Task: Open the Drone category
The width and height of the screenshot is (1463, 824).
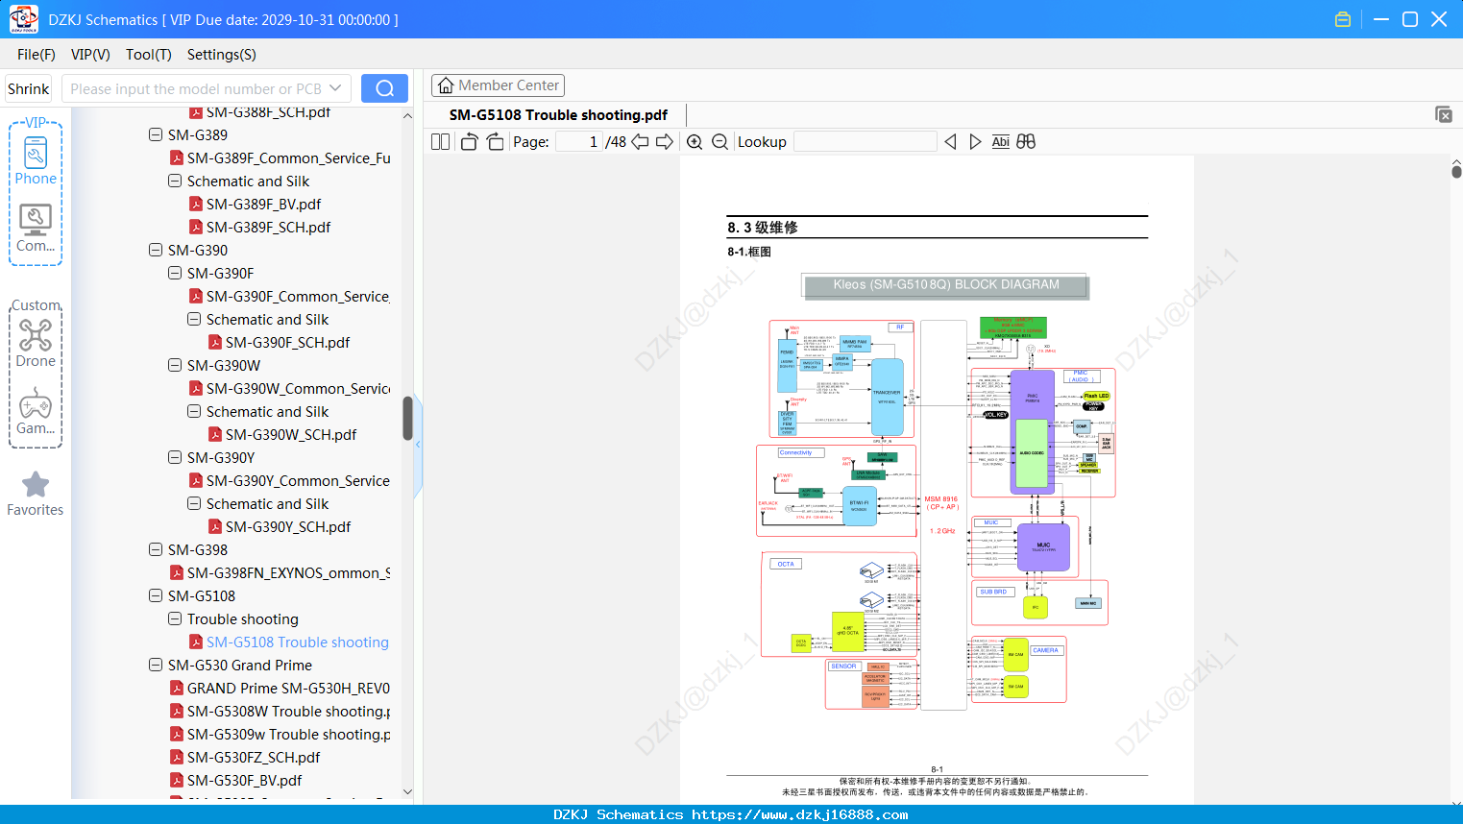Action: point(36,343)
